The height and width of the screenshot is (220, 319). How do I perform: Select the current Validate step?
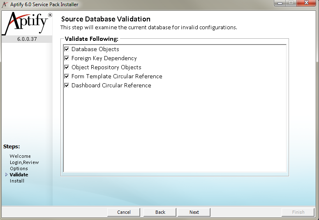click(19, 175)
